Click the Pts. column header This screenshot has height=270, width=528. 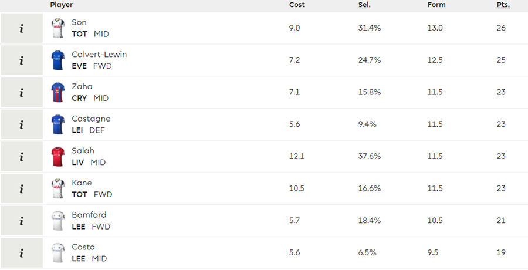pos(503,5)
